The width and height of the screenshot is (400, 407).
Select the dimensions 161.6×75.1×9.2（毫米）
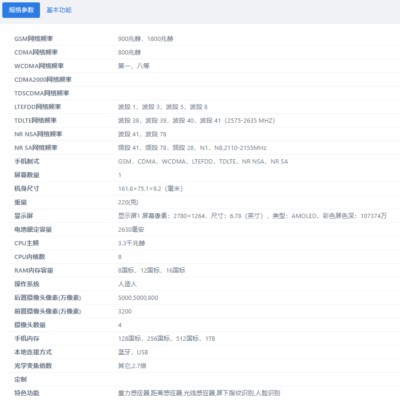click(151, 188)
